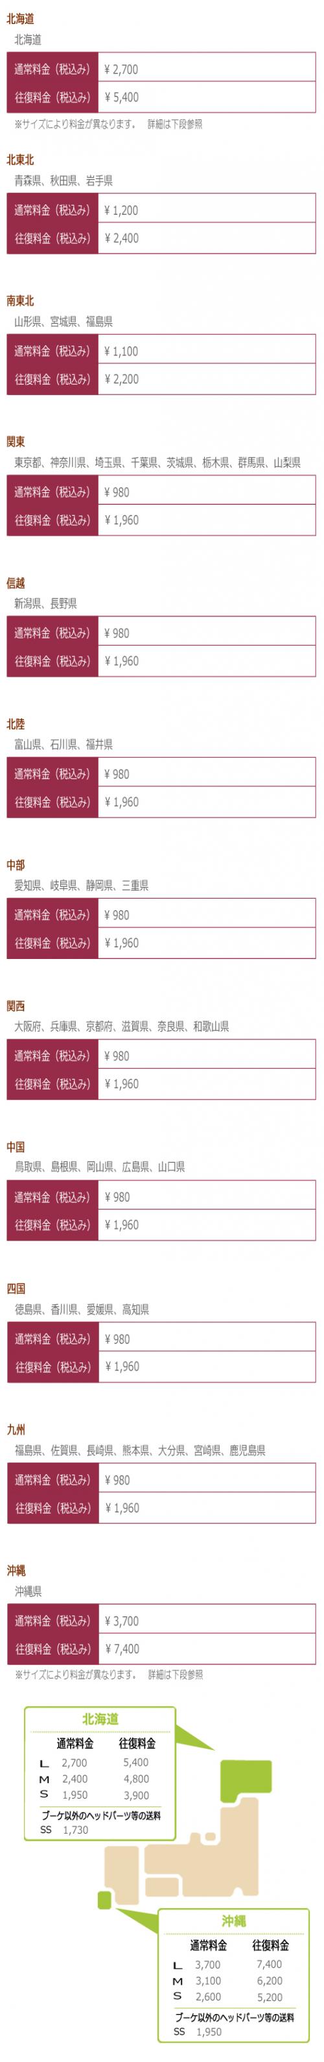Click 北東北 通常料金 ¥1,200 cell
This screenshot has height=2062, width=324.
pos(207,210)
